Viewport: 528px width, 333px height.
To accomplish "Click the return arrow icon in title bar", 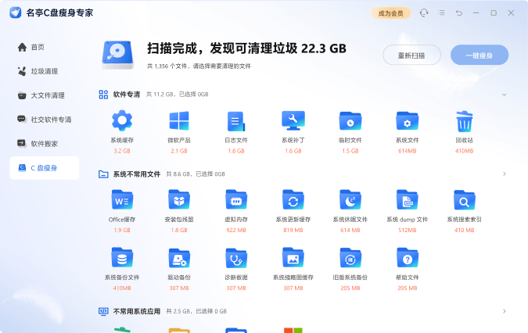I will click(459, 13).
